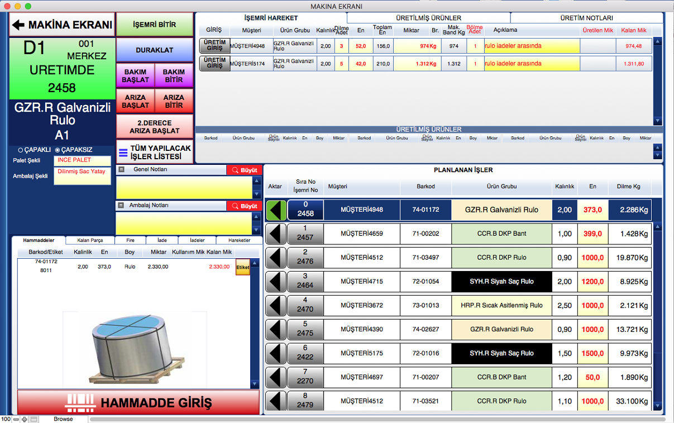The width and height of the screenshot is (674, 423).
Task: Select the ÇAPAKLI radio button
Action: coord(21,150)
